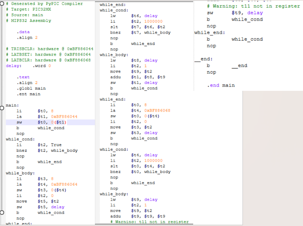This screenshot has width=303, height=226.
Task: Click the line 'bnez $t0, while_body'
Action: [x=140, y=172]
